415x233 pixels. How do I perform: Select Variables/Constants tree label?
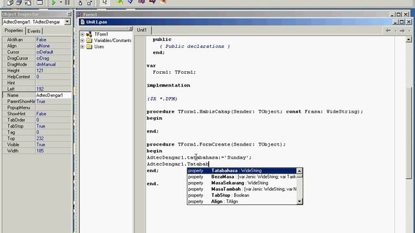[113, 40]
